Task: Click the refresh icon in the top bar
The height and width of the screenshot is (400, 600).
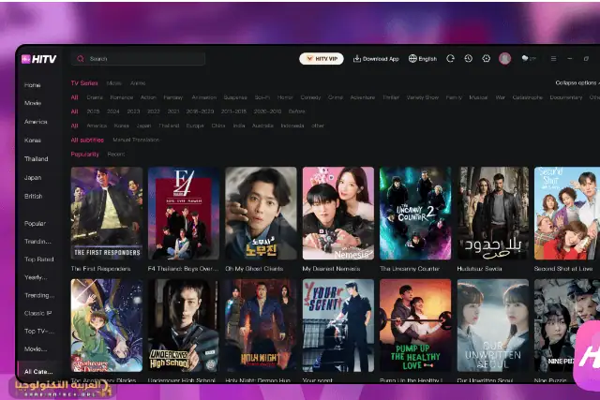Action: (x=450, y=58)
